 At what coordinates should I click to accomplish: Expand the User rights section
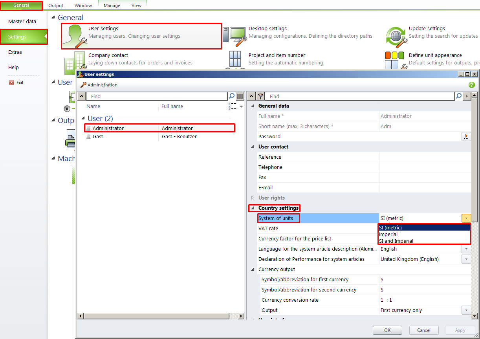pyautogui.click(x=253, y=198)
